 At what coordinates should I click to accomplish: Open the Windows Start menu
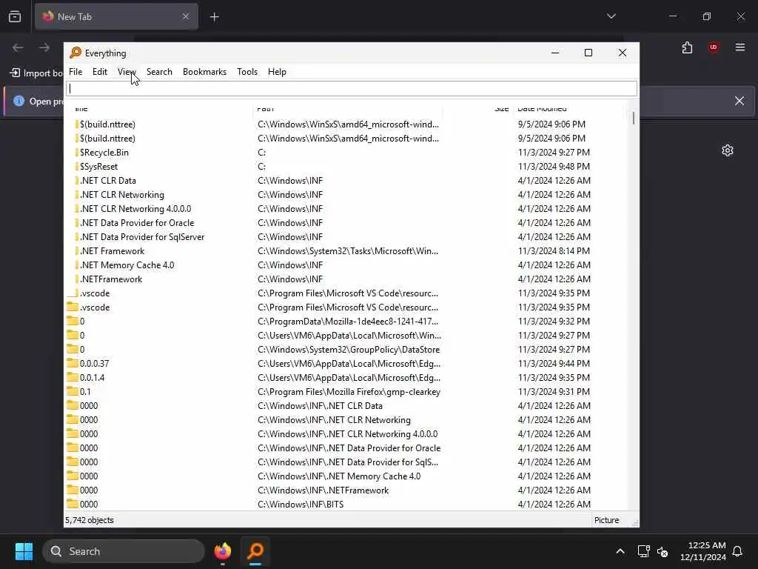pos(24,551)
